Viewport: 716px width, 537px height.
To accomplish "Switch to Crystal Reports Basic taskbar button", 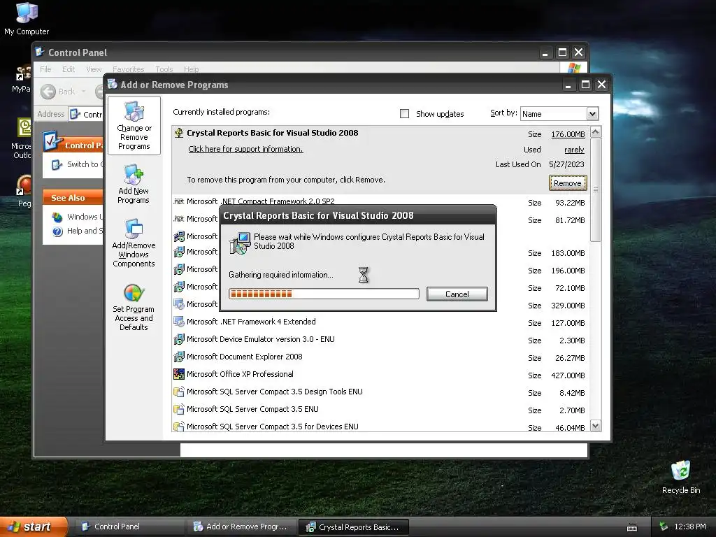I will [353, 527].
